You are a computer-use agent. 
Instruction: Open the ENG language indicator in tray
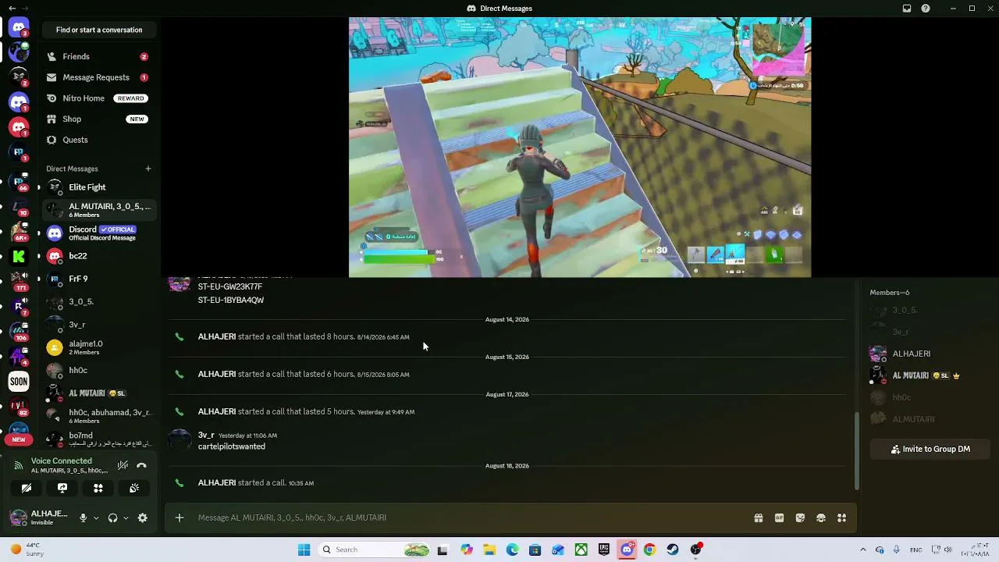(x=915, y=550)
